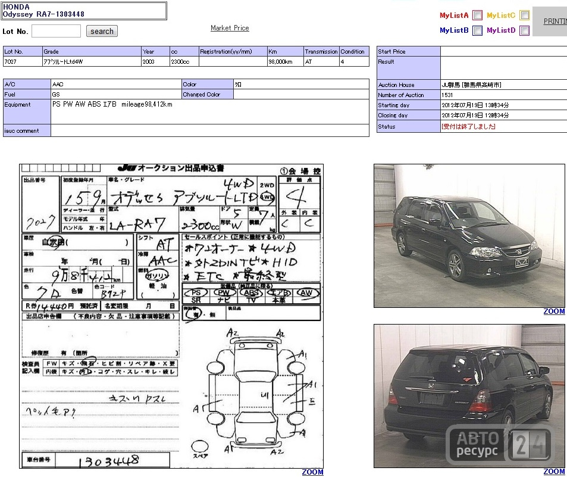Click the iauc comment label cell
This screenshot has width=567, height=477.
pos(27,130)
